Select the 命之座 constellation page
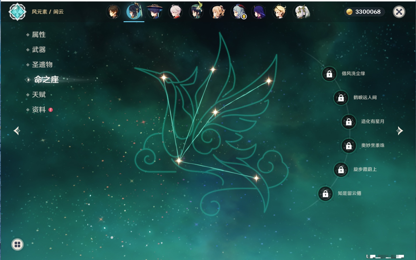 (46, 80)
